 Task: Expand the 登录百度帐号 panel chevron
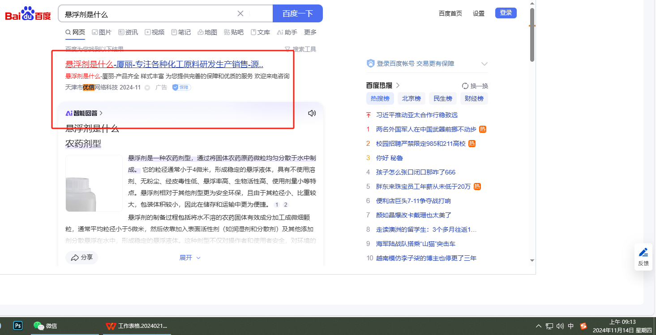[x=484, y=64]
